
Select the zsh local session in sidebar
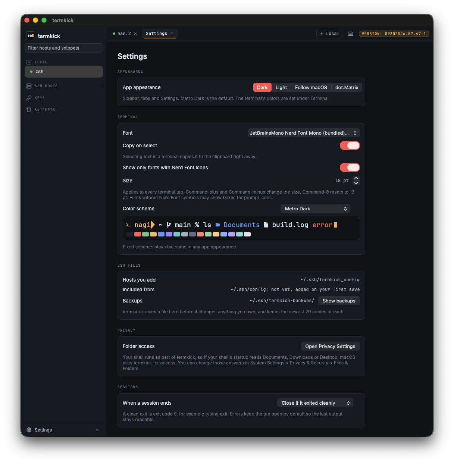coord(64,72)
